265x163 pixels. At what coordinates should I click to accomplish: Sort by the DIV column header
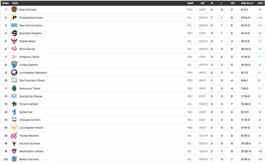pos(203,3)
